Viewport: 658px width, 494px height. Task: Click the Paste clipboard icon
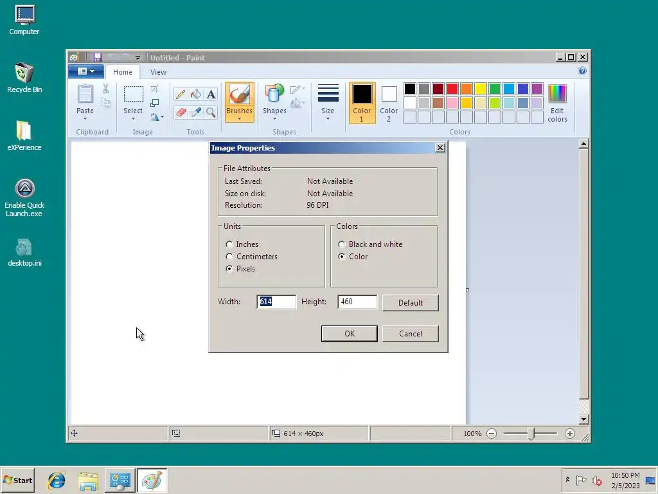[85, 94]
